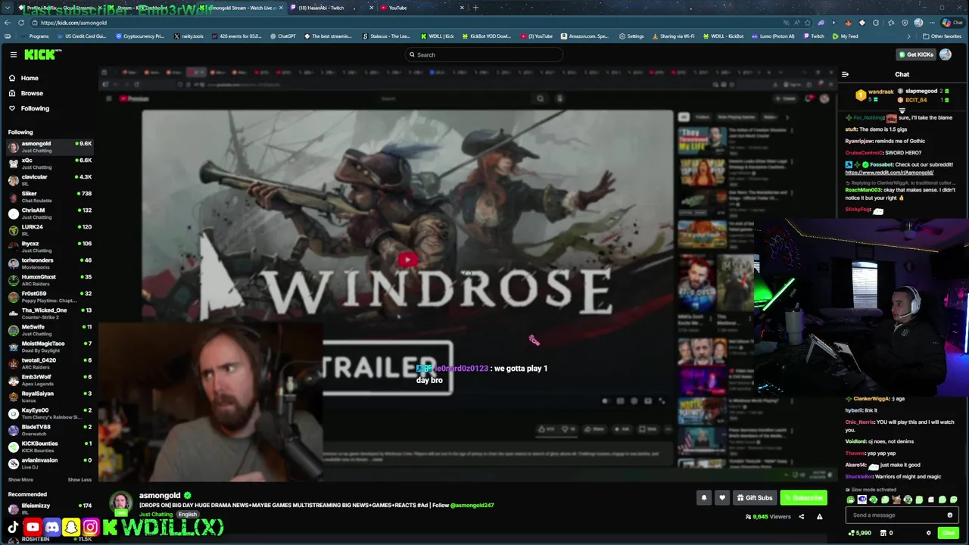The image size is (969, 545).
Task: Select the asmongold Stream browser tab
Action: pos(241,8)
